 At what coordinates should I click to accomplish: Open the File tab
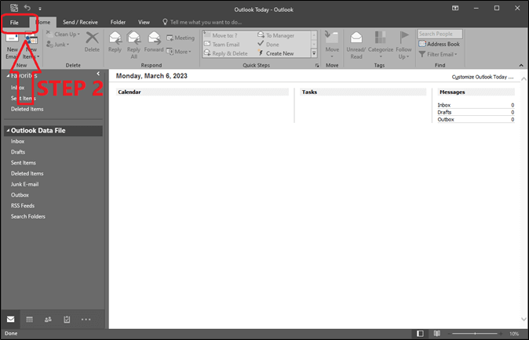(x=14, y=23)
